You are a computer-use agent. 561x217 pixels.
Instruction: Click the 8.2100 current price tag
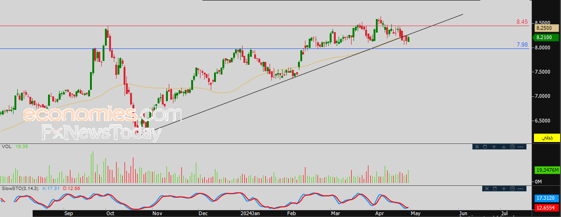pyautogui.click(x=543, y=37)
